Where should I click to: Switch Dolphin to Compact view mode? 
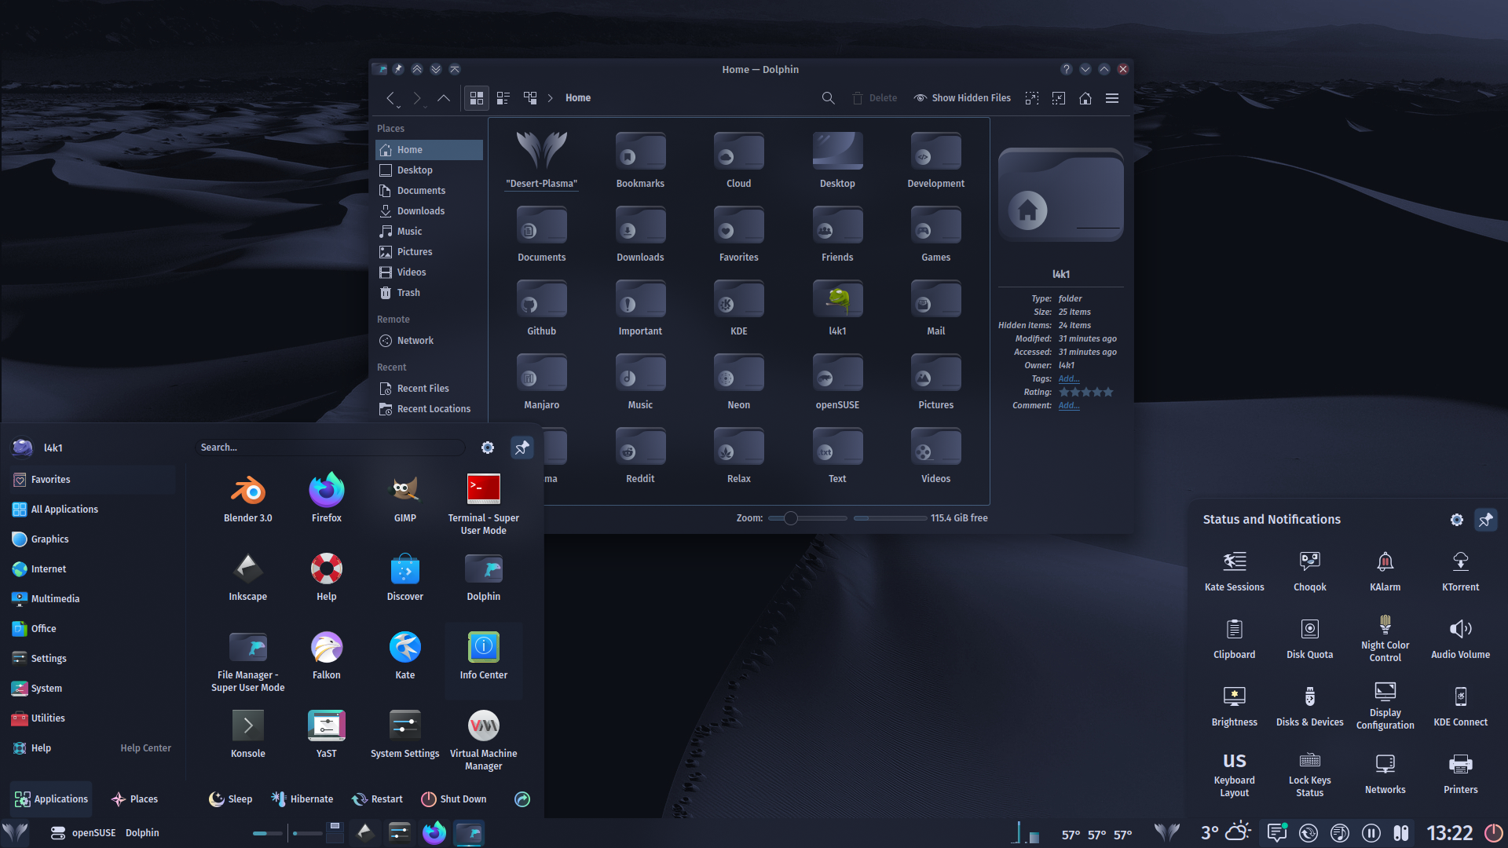point(503,98)
